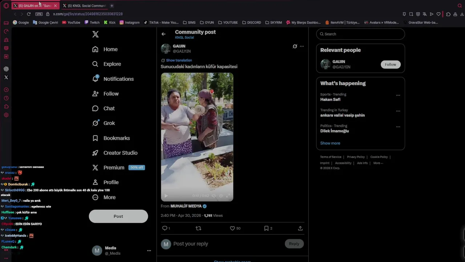Image resolution: width=465 pixels, height=262 pixels.
Task: Expand the footer More links
Action: (x=378, y=163)
